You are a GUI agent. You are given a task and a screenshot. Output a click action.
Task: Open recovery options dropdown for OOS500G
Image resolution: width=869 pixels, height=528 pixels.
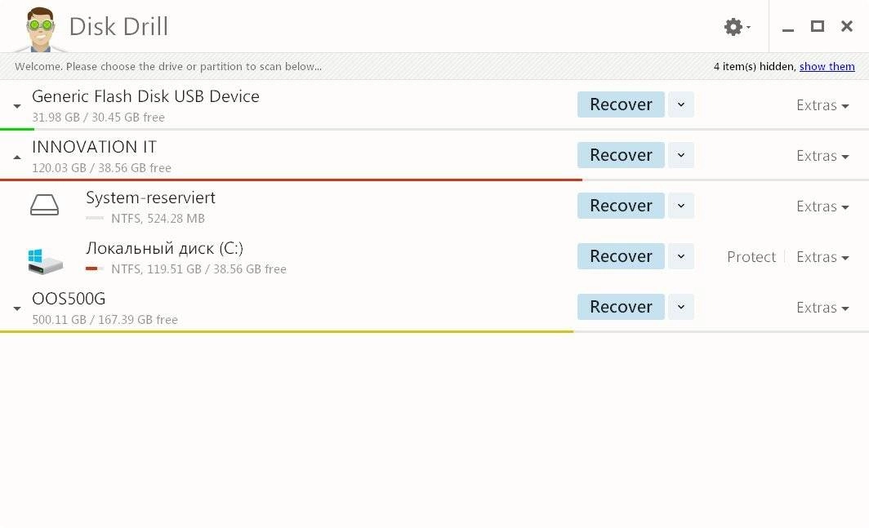click(681, 307)
